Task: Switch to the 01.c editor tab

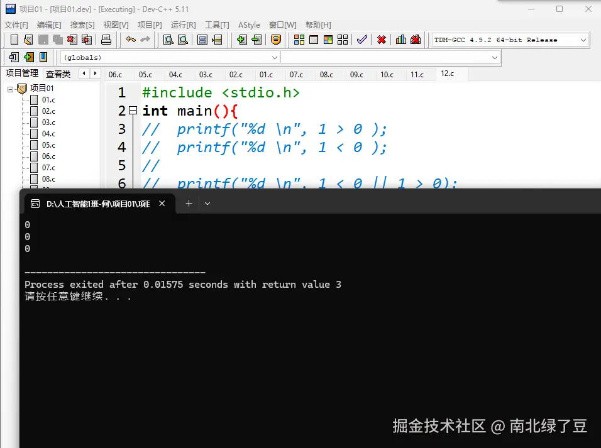Action: tap(266, 74)
